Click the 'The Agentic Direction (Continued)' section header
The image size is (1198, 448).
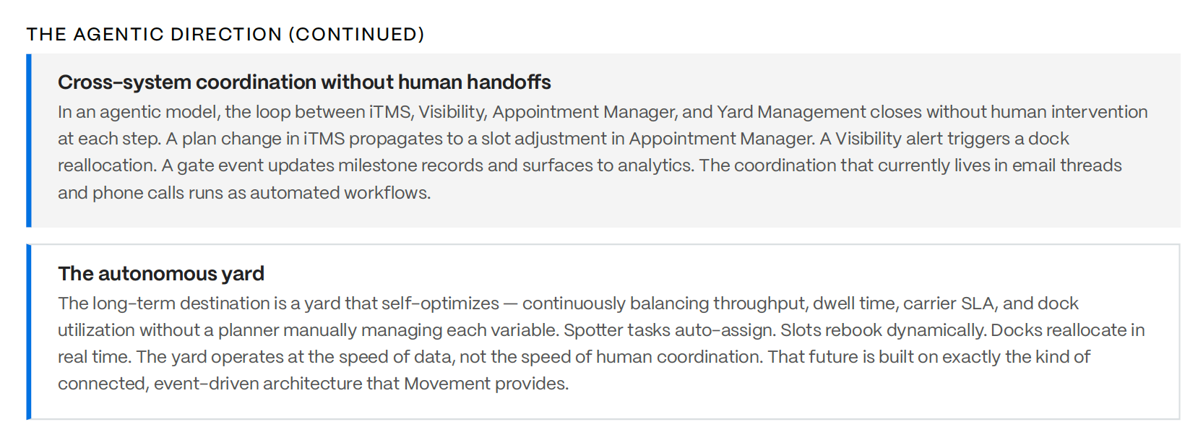click(225, 34)
